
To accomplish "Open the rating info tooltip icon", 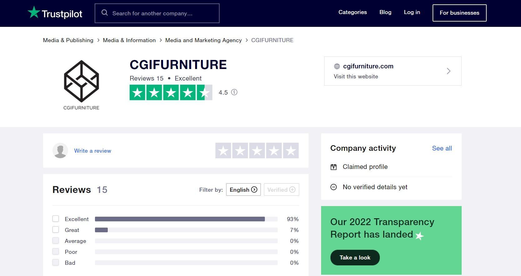I will point(234,92).
